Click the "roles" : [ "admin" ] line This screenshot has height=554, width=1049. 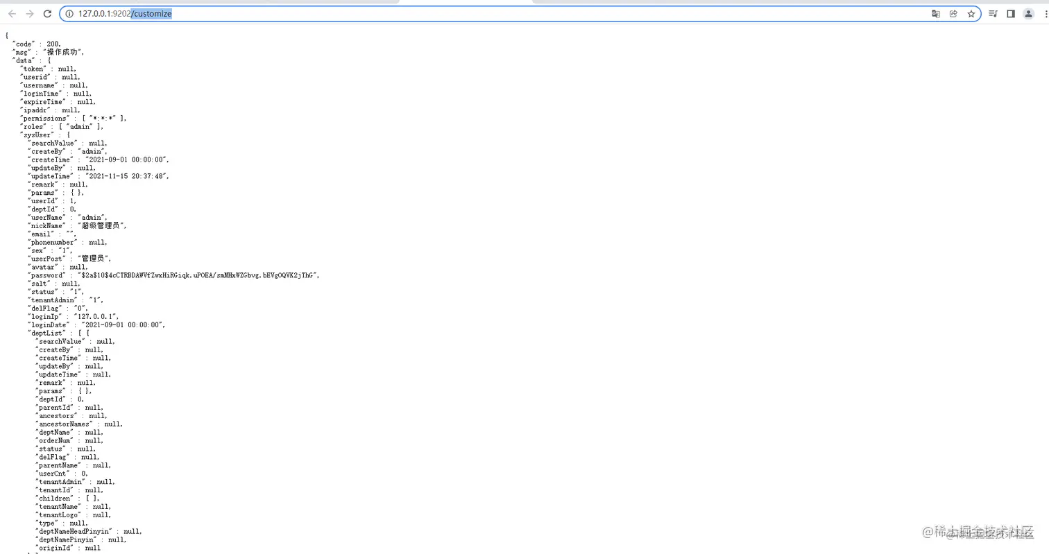(x=62, y=127)
